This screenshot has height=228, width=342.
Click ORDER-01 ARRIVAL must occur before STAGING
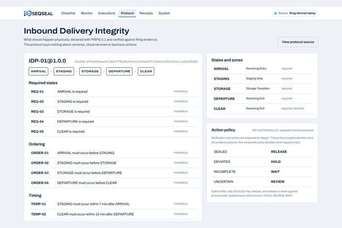113,153
